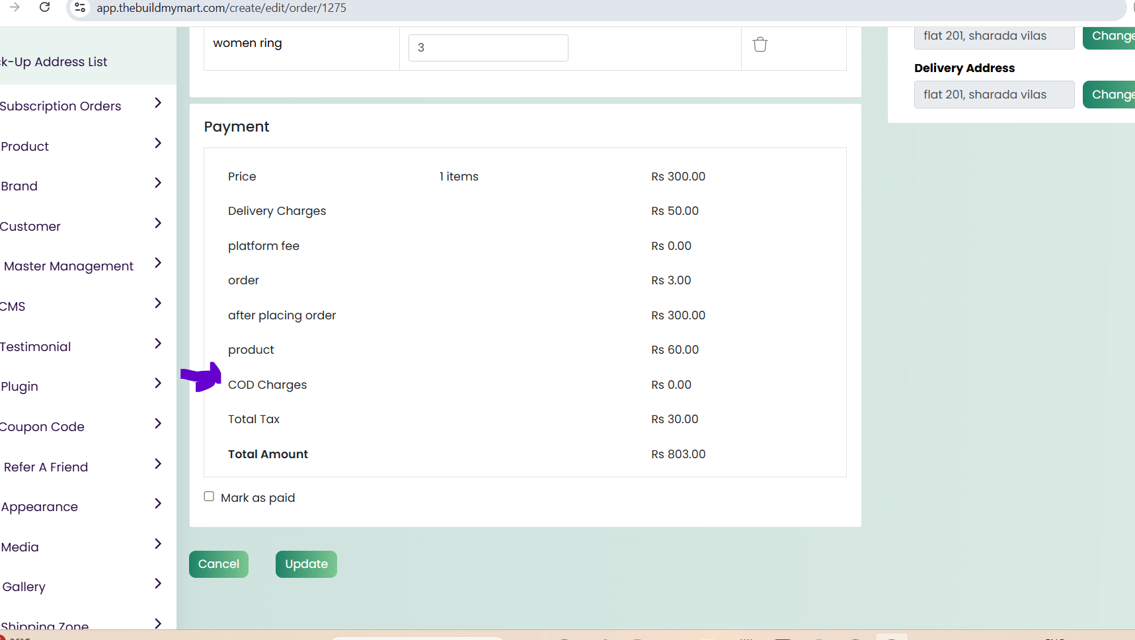Open the Gallery sidebar menu
Screen dimensions: 1135x640
pyautogui.click(x=24, y=587)
